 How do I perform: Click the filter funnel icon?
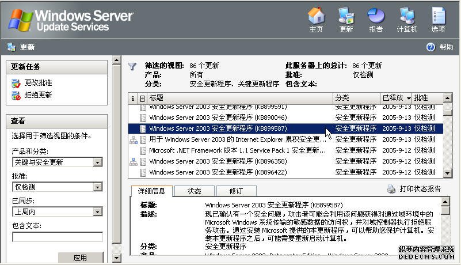pos(132,67)
